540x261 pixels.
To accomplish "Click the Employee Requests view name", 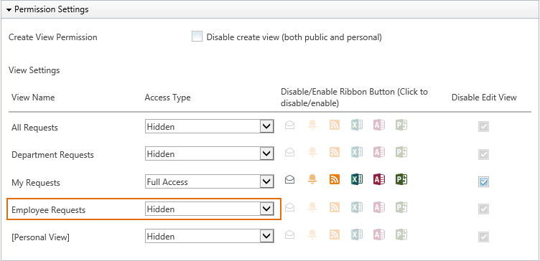I will click(49, 210).
